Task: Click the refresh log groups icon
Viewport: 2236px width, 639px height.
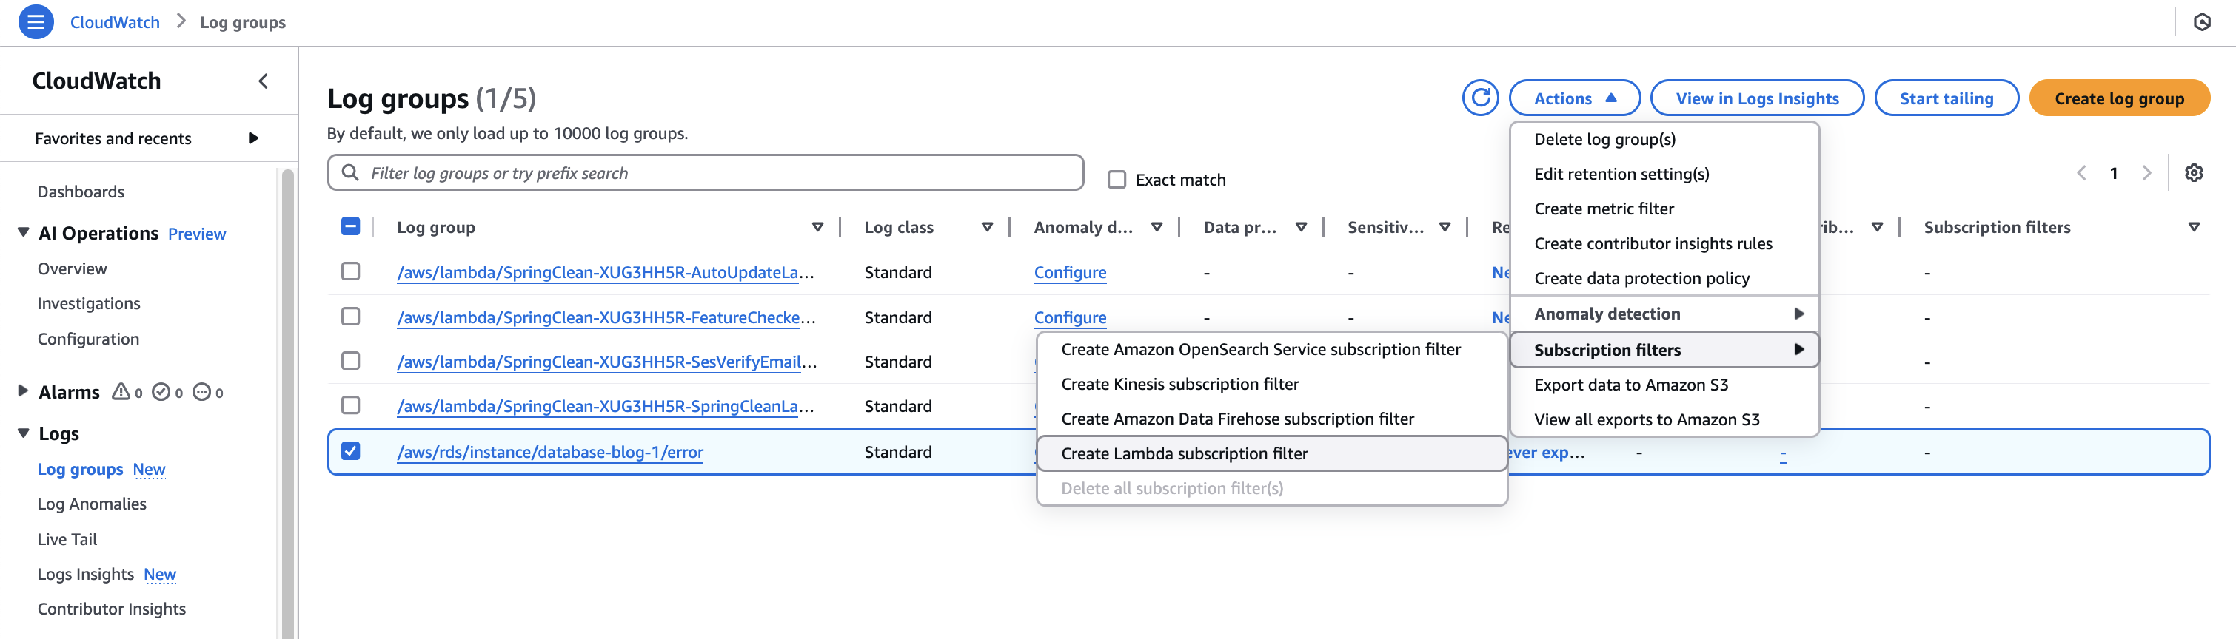Action: pyautogui.click(x=1480, y=98)
